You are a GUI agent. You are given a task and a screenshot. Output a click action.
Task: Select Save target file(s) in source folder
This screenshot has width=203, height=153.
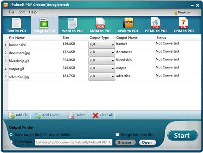pyautogui.click(x=11, y=134)
